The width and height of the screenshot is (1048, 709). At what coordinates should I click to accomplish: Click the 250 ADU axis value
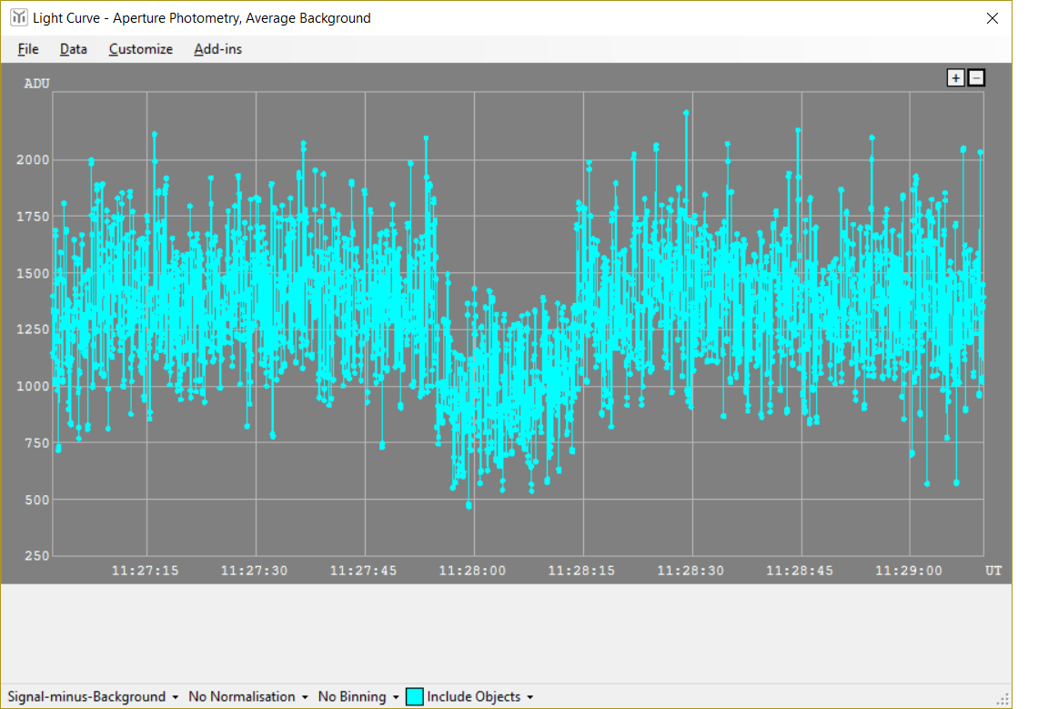coord(37,555)
